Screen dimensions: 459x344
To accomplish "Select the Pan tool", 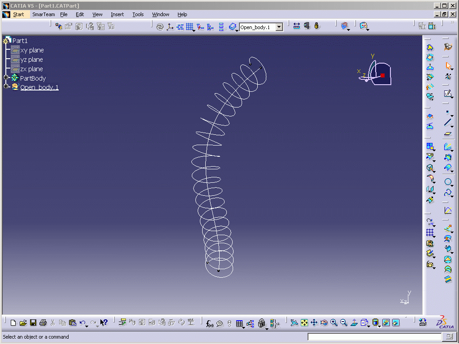I will (314, 322).
